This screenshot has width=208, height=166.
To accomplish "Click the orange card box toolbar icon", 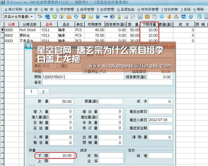I will [147, 17].
